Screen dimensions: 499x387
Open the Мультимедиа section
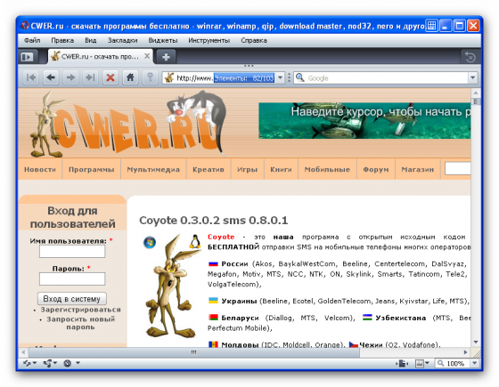click(153, 169)
